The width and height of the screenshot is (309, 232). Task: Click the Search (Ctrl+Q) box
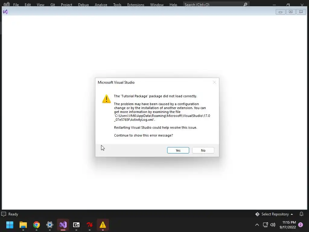(x=216, y=4)
